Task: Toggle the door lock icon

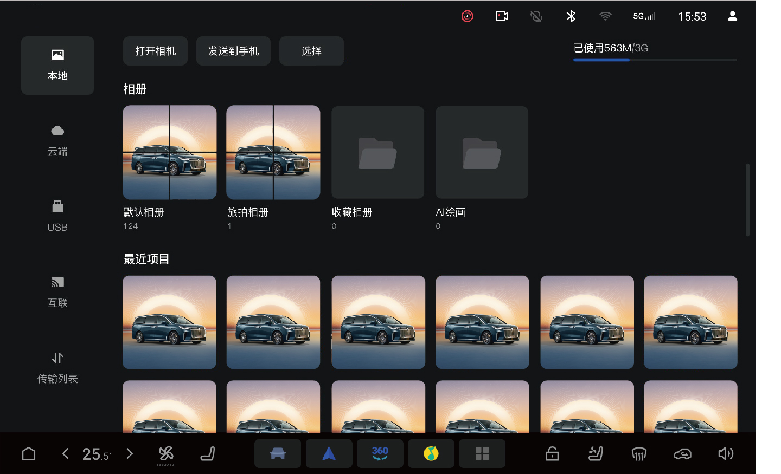Action: pyautogui.click(x=552, y=454)
